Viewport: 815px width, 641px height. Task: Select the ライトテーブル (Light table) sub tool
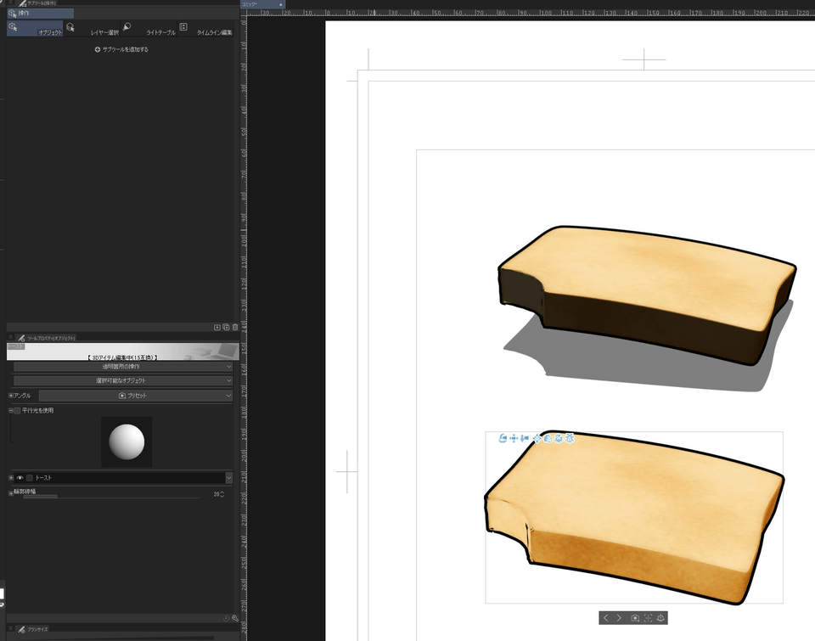149,29
